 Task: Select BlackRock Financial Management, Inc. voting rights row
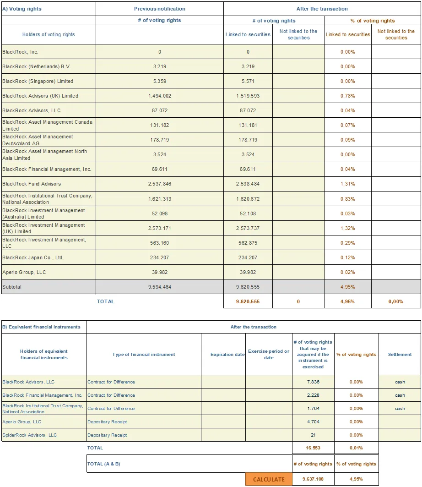pos(49,169)
